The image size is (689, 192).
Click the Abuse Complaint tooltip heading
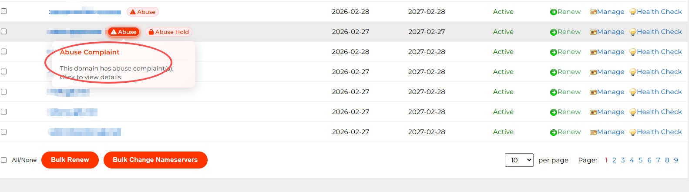90,52
